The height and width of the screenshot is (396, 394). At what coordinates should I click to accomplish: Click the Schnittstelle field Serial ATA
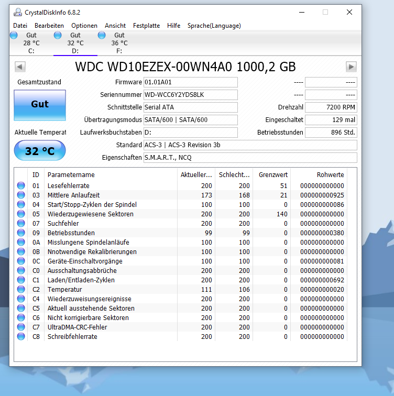tap(191, 107)
